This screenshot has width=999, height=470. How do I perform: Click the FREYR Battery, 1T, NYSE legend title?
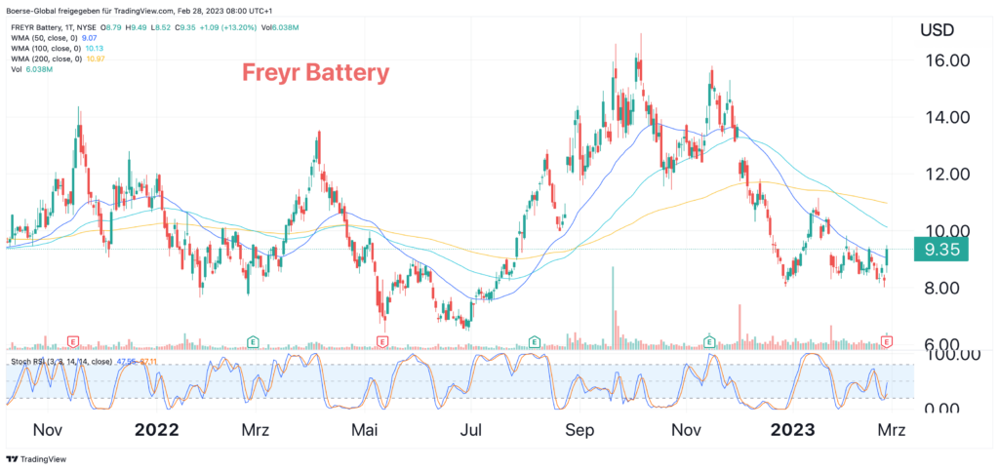55,28
